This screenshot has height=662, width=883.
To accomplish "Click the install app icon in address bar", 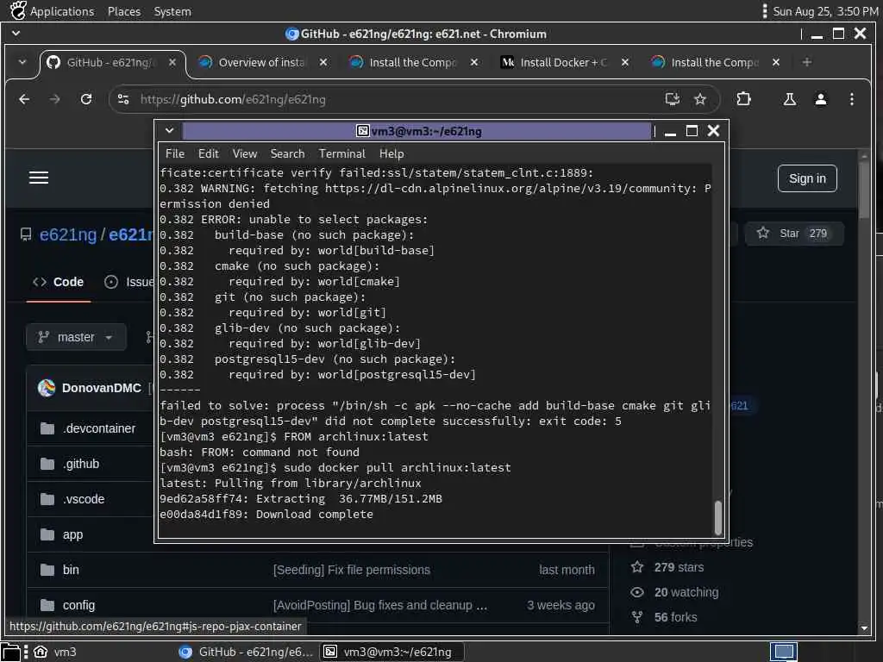I will pos(672,100).
